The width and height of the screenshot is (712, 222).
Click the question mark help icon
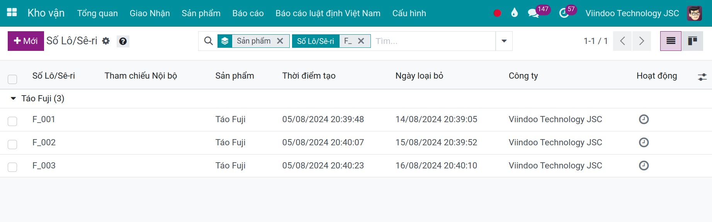coord(123,41)
